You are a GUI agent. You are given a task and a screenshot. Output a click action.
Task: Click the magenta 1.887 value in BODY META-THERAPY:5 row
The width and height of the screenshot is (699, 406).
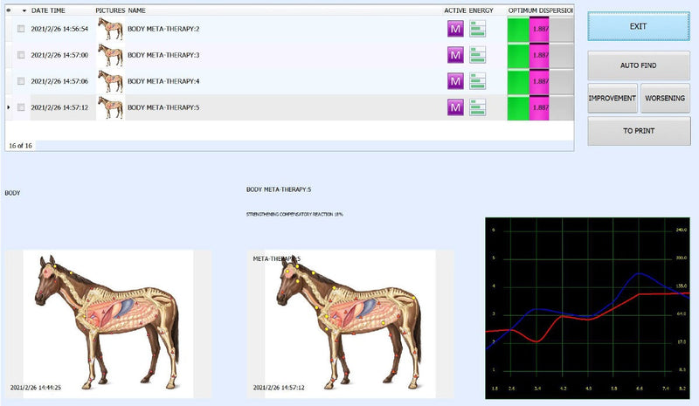pyautogui.click(x=539, y=107)
